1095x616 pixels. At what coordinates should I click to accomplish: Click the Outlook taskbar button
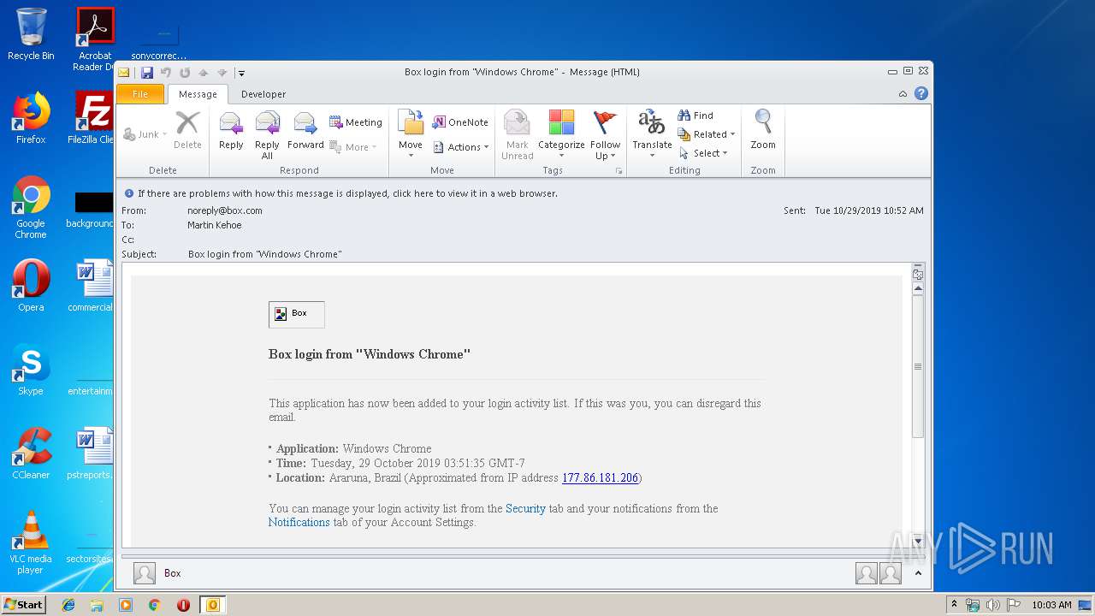(212, 605)
